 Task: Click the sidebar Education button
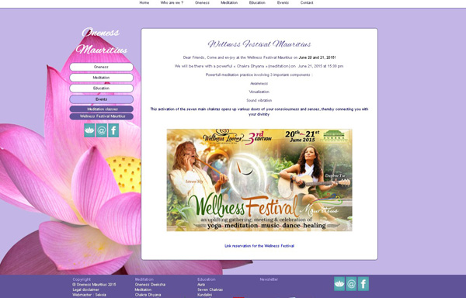(101, 88)
